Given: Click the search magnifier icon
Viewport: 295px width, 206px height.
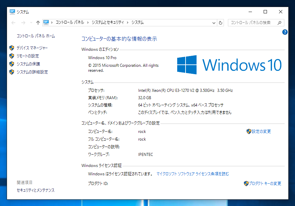Looking at the screenshot, I should click(x=279, y=23).
